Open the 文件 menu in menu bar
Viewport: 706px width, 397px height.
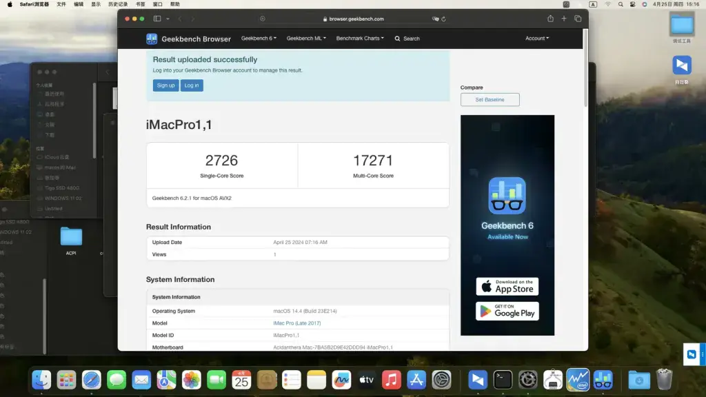(x=61, y=4)
